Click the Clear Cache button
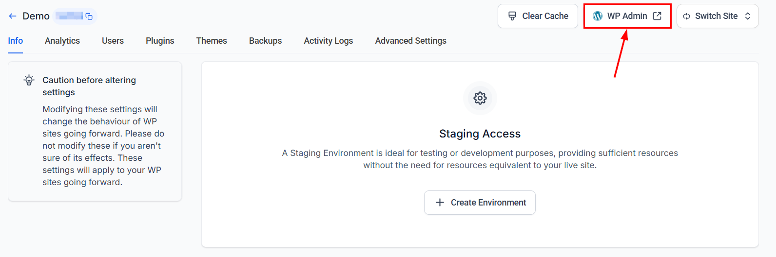 [x=538, y=16]
